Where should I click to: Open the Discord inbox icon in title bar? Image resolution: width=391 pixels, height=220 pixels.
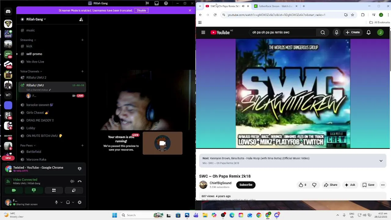[156, 3]
